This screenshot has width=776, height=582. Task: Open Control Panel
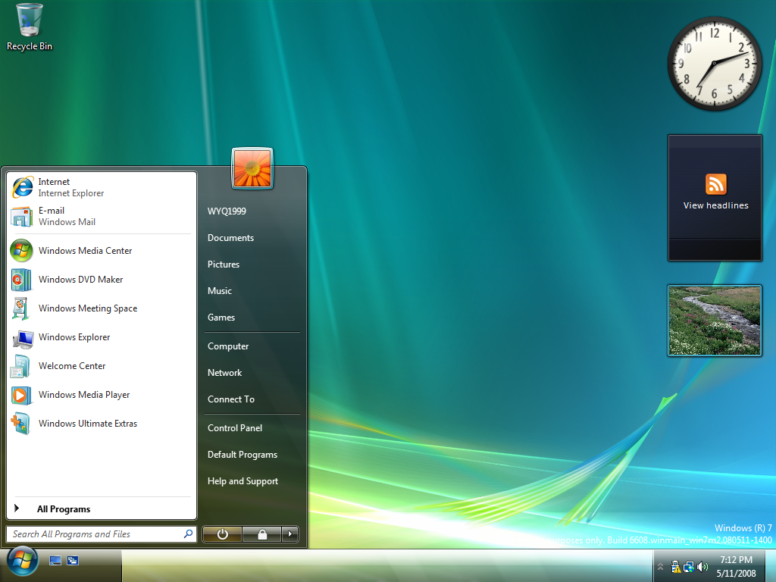point(235,428)
